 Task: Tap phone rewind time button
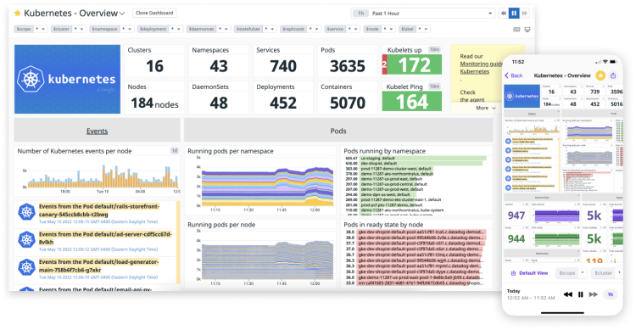click(568, 294)
